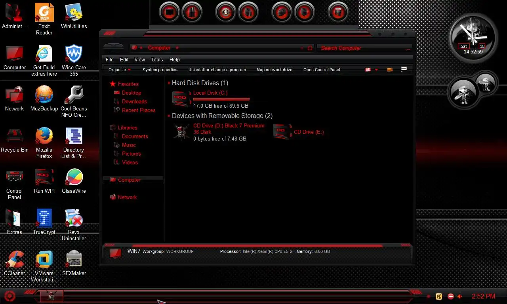
Task: Open the Pictures library
Action: point(127,154)
